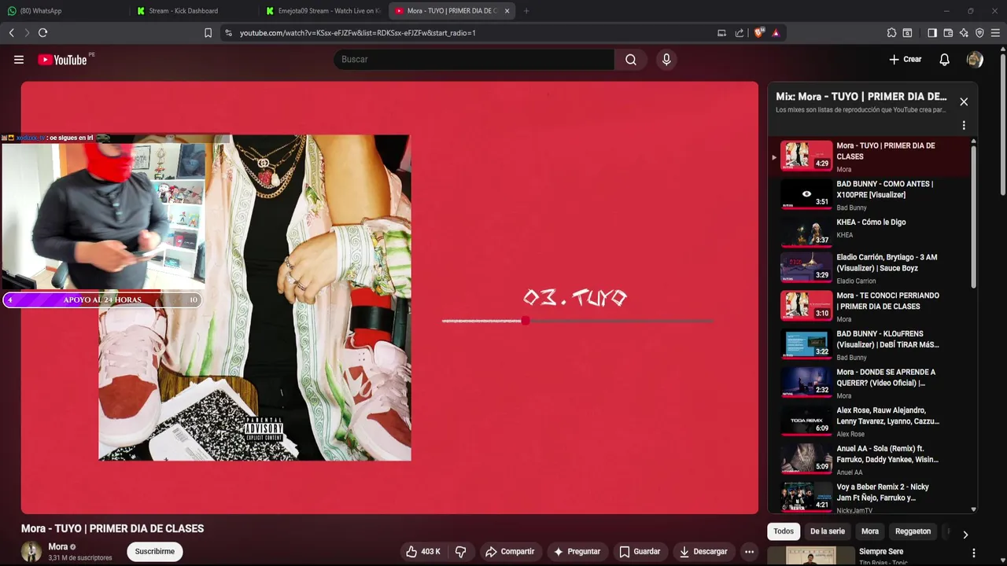Close the Mora - TUYO browser tab
Image resolution: width=1007 pixels, height=566 pixels.
[507, 11]
